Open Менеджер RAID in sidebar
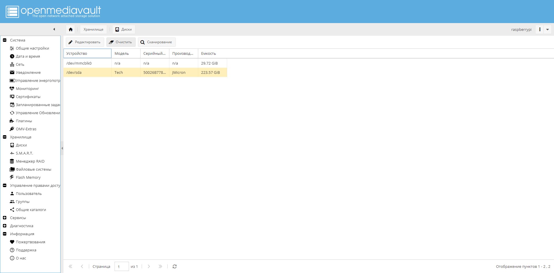 point(30,161)
